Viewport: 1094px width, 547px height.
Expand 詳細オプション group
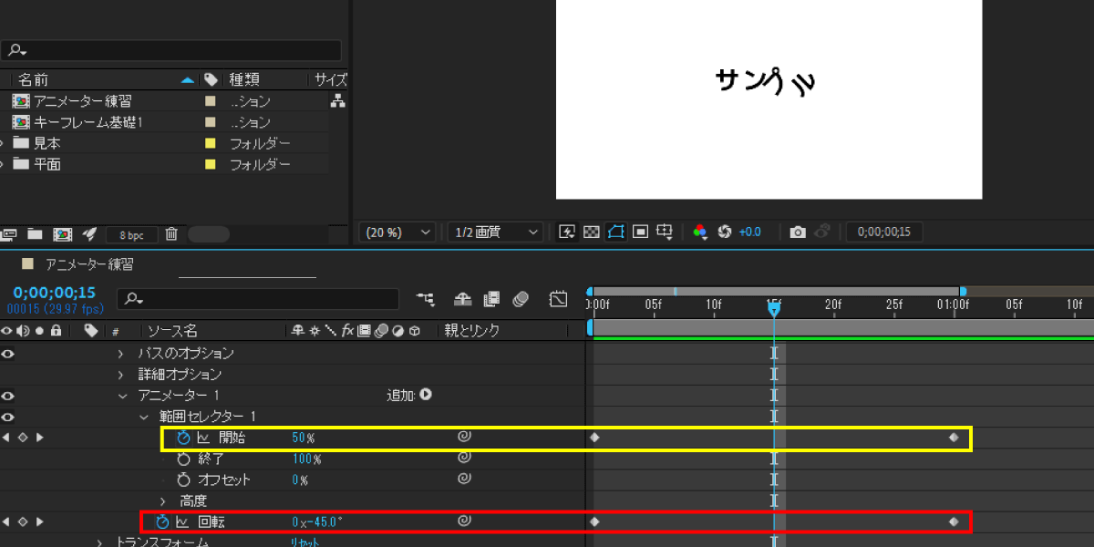pyautogui.click(x=121, y=375)
